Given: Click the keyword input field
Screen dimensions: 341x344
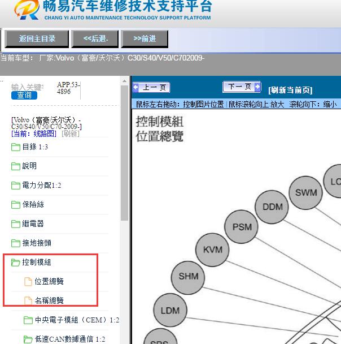Looking at the screenshot, I should click(27, 87).
